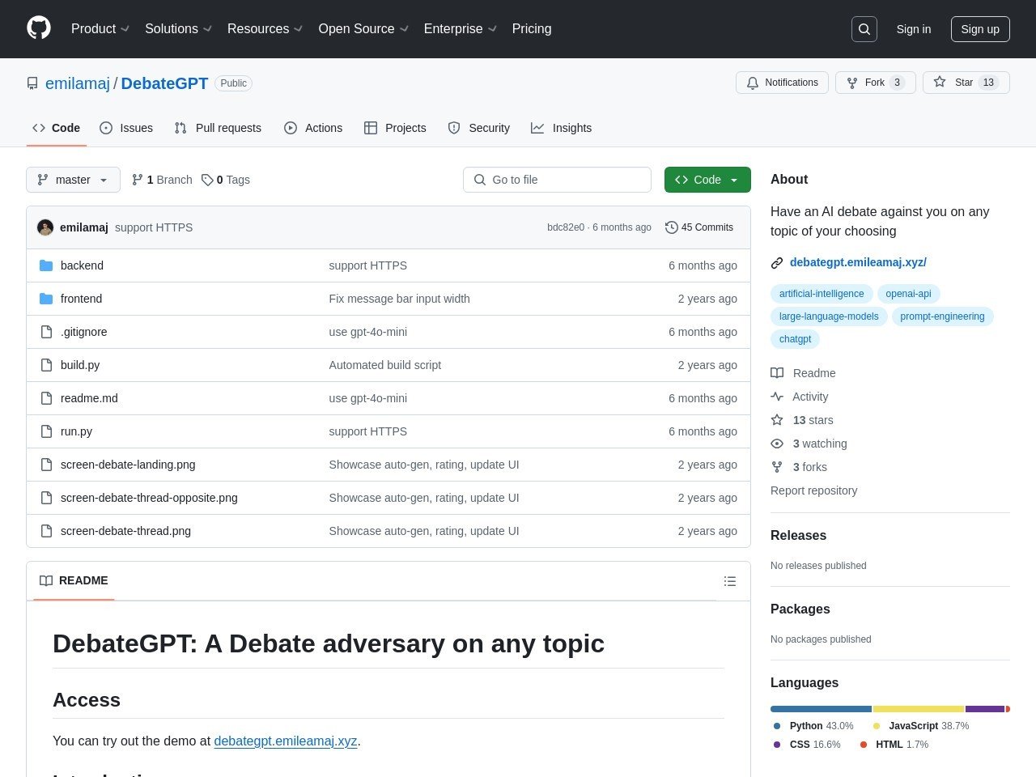Open the prompt-engineering topic tag

coord(942,316)
